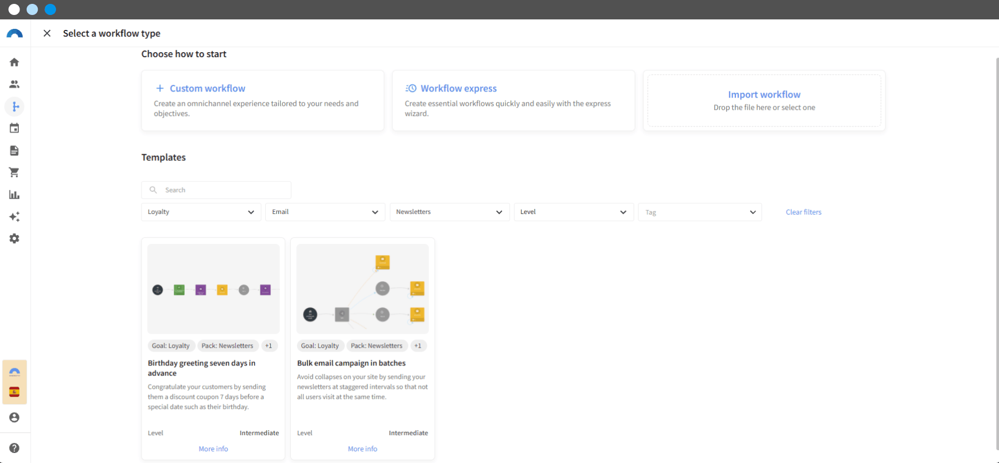
Task: Click the user account icon in sidebar
Action: click(x=14, y=418)
